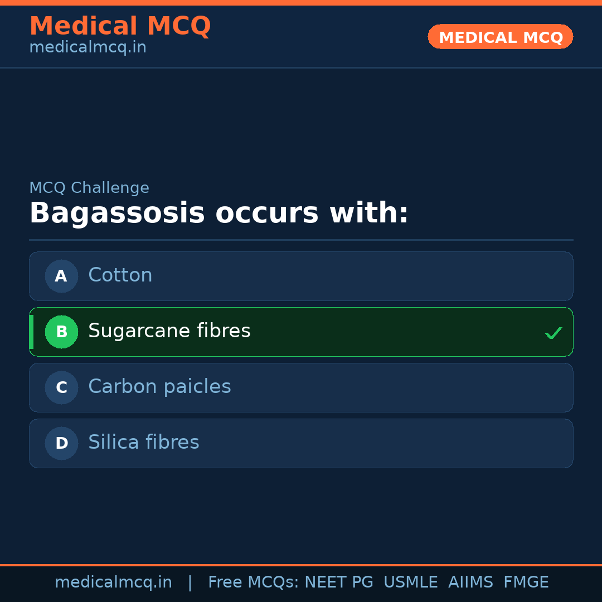This screenshot has width=602, height=602.
Task: Click the green checkmark on Sugarcane fibres
Action: point(554,333)
